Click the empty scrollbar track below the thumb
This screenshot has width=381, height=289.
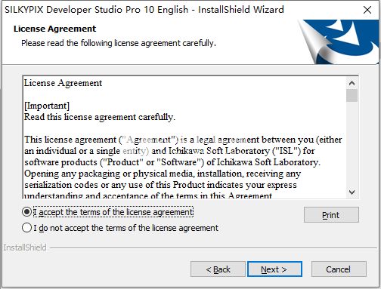point(352,144)
